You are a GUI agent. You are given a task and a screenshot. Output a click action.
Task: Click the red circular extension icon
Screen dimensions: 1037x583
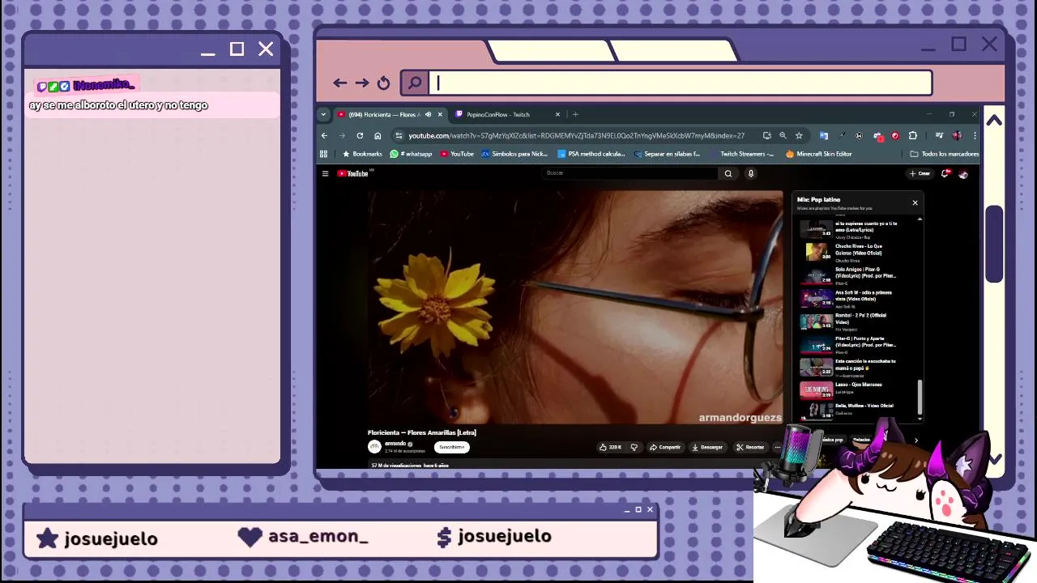tap(895, 135)
